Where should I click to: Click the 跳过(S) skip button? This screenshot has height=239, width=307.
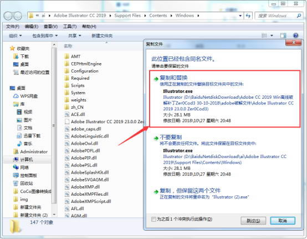(253, 221)
